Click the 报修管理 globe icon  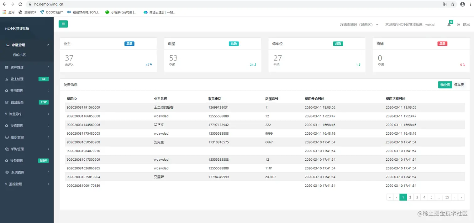[7, 126]
